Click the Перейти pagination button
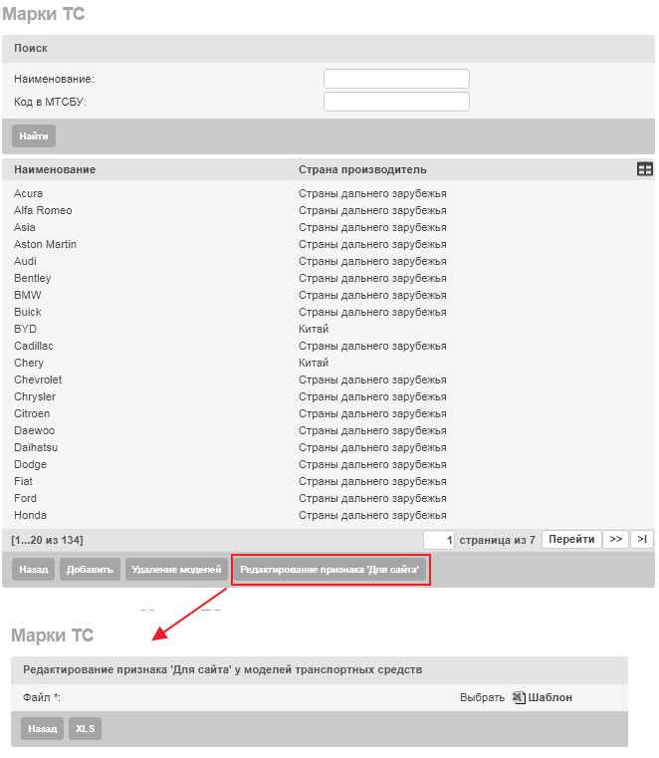 click(571, 539)
